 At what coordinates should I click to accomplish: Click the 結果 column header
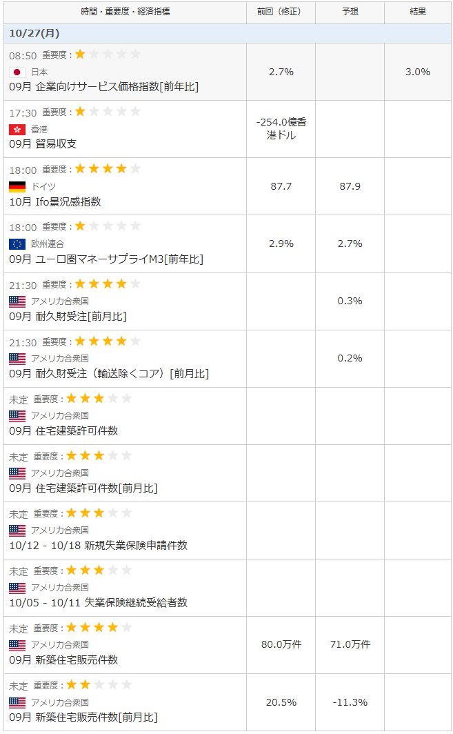(x=417, y=12)
